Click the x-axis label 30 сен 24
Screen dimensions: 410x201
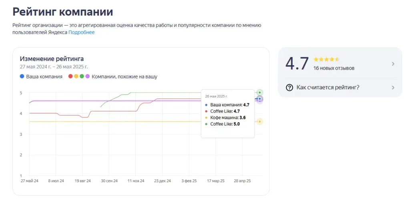(x=109, y=181)
